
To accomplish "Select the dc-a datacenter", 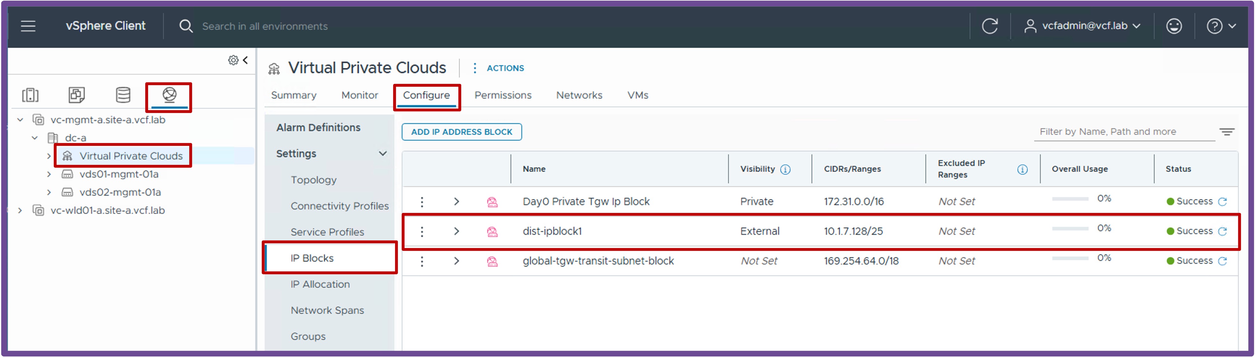I will point(76,138).
